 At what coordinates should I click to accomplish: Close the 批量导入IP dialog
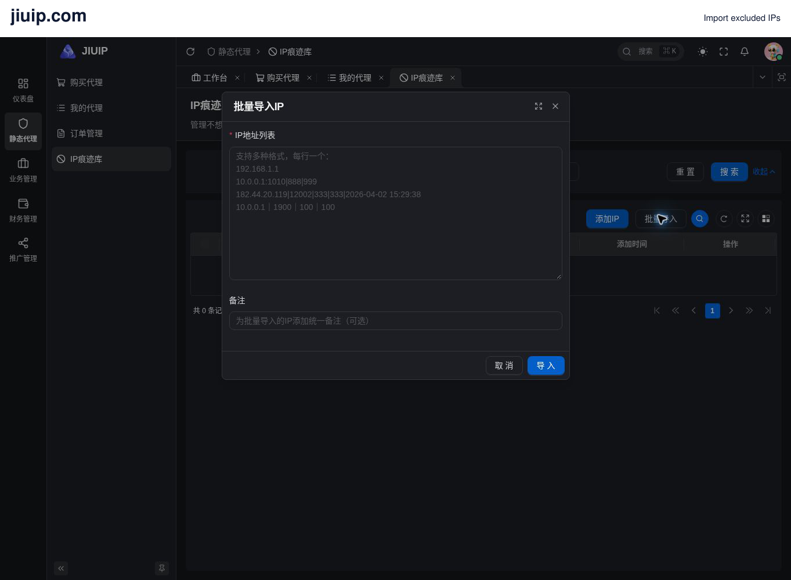point(555,106)
